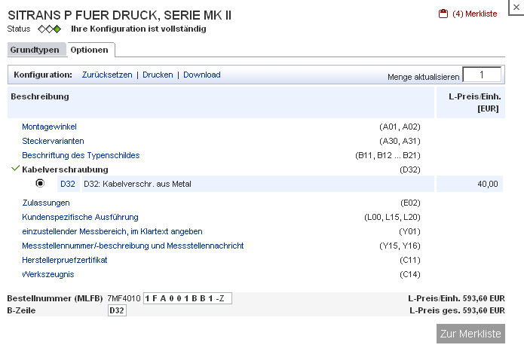524x351 pixels.
Task: Click the Drucken link
Action: (158, 75)
